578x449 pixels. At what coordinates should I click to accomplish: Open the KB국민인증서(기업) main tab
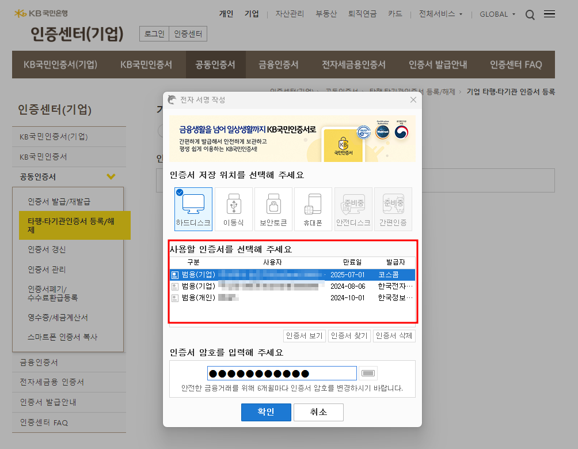coord(60,65)
